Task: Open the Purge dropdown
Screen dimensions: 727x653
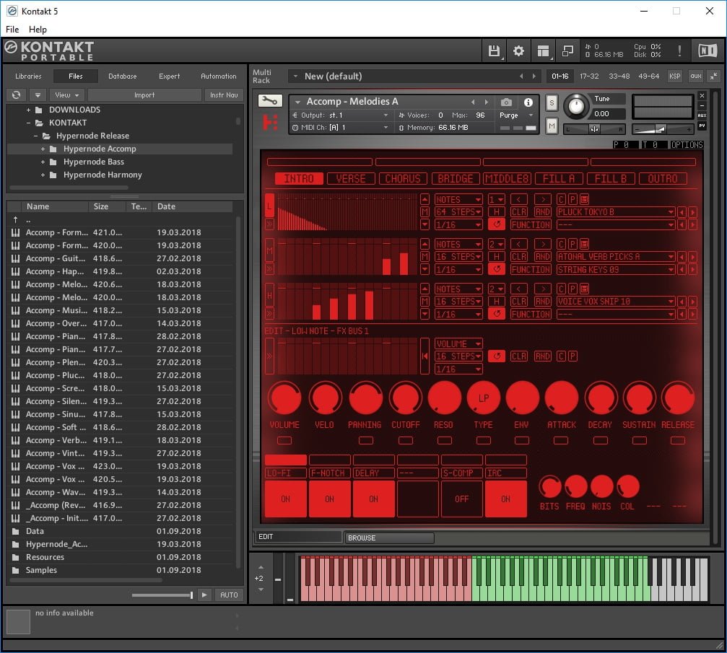Action: [515, 115]
